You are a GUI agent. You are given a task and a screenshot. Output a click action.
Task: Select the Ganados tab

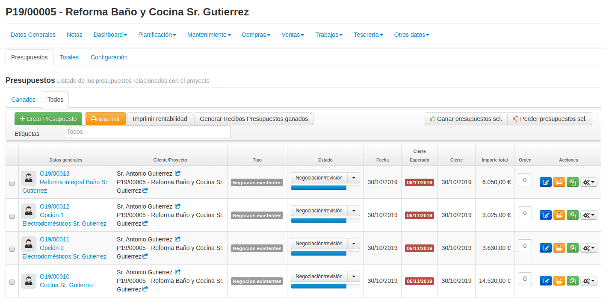pyautogui.click(x=24, y=100)
